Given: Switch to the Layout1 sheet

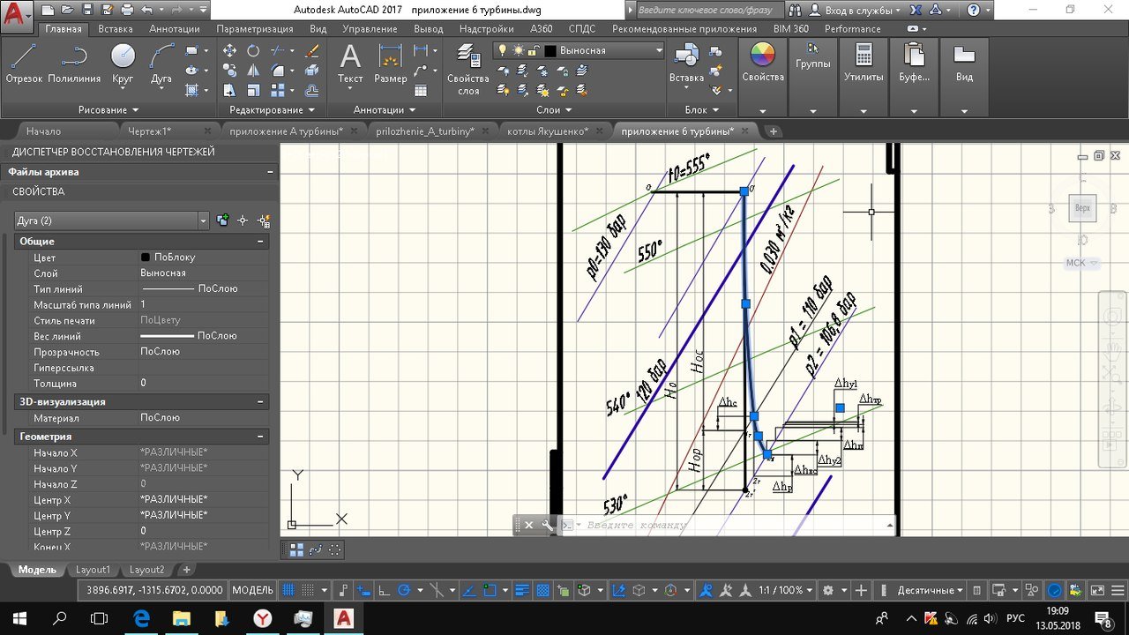Looking at the screenshot, I should (93, 570).
